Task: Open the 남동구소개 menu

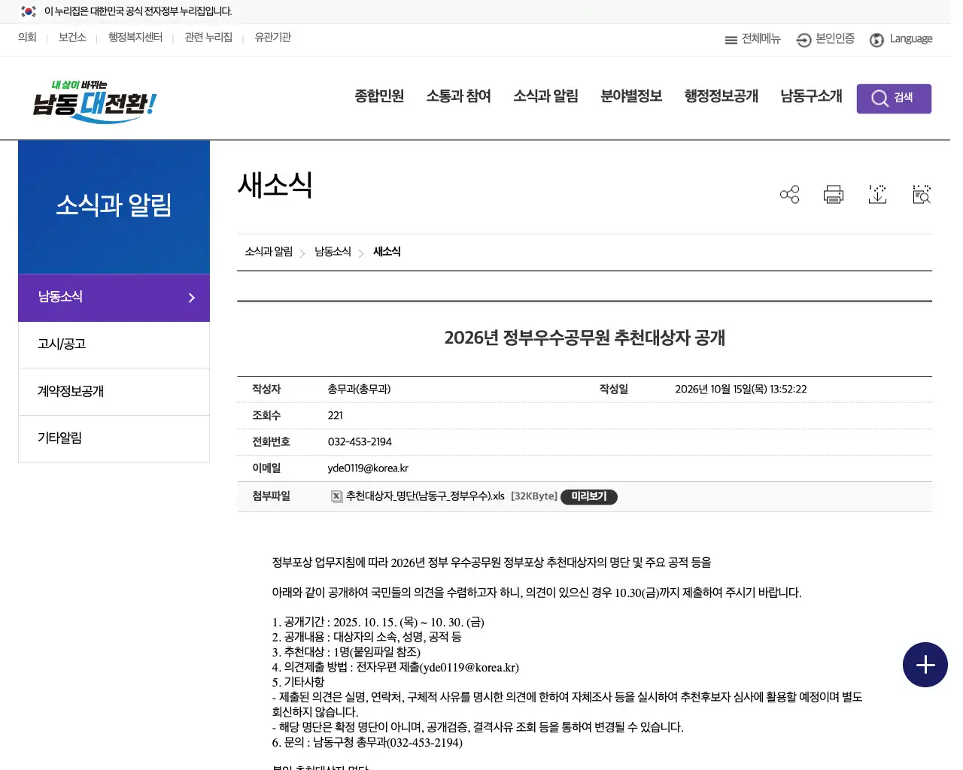Action: [811, 96]
